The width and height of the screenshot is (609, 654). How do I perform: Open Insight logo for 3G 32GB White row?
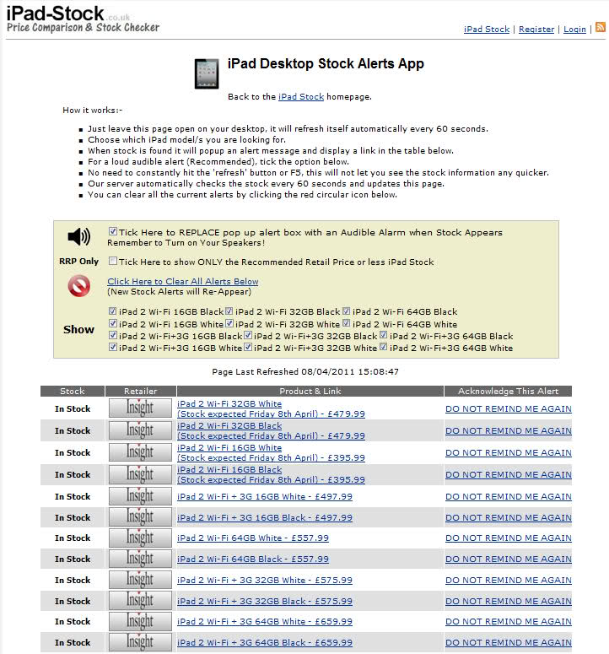(x=140, y=580)
